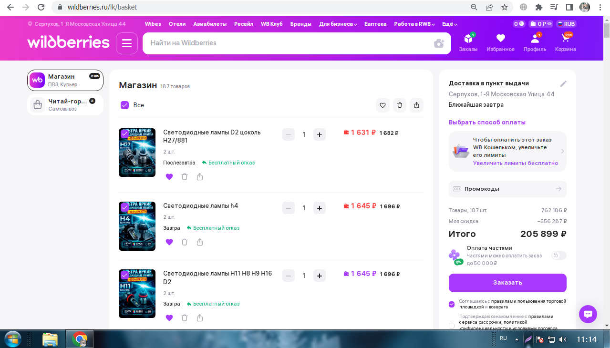Open Еаптека menu item
The height and width of the screenshot is (348, 610).
tap(375, 24)
